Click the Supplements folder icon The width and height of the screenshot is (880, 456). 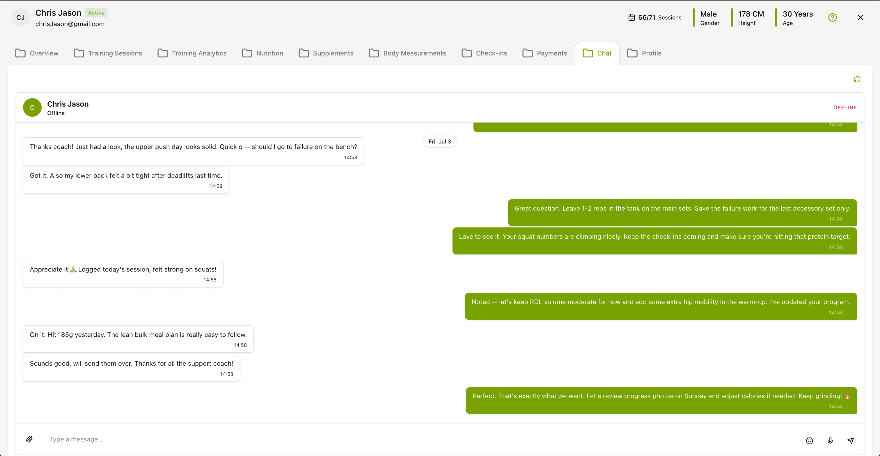click(x=304, y=53)
